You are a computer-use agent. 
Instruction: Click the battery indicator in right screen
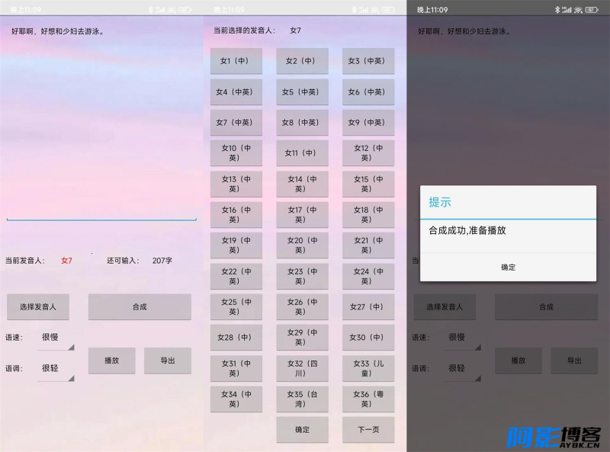[x=592, y=10]
